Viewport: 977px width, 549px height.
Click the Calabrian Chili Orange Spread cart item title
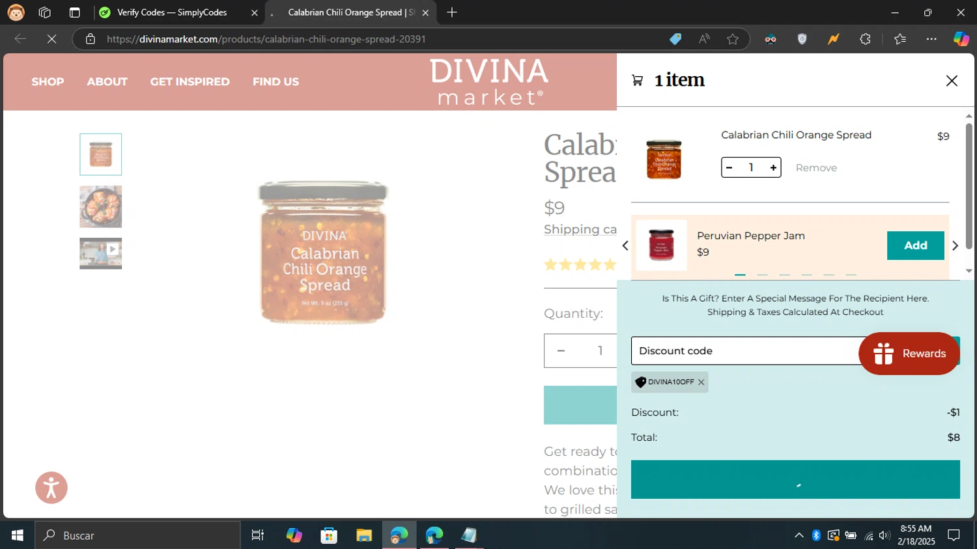(796, 135)
